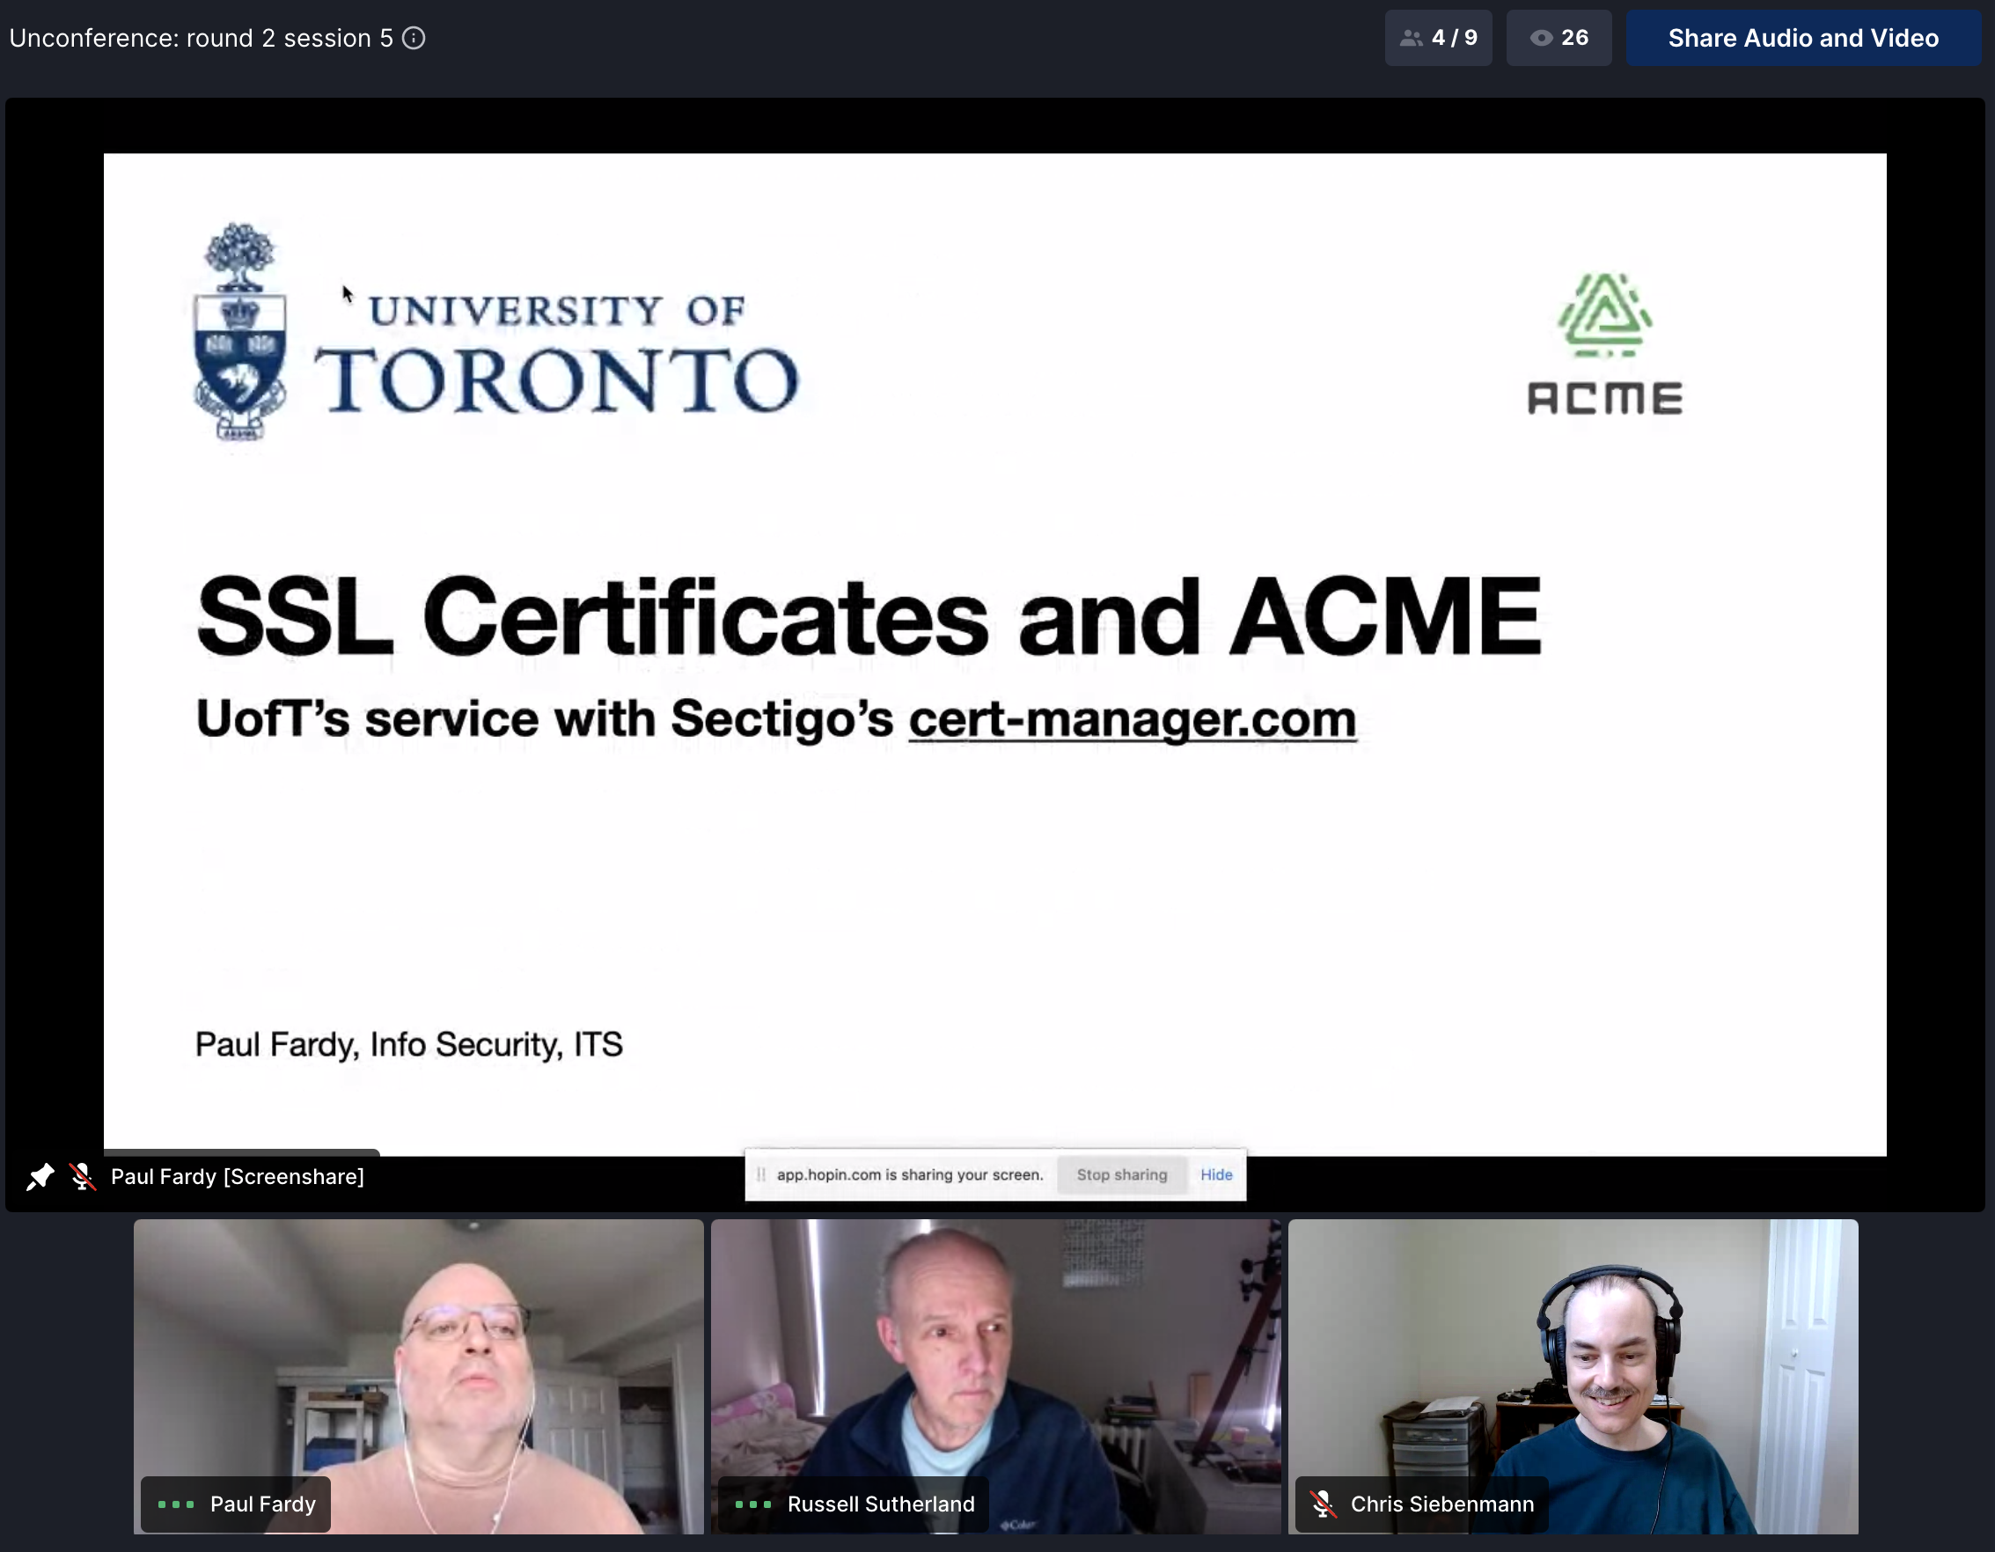Screen dimensions: 1995x1552
Task: Open session info icon beside title
Action: coord(414,38)
